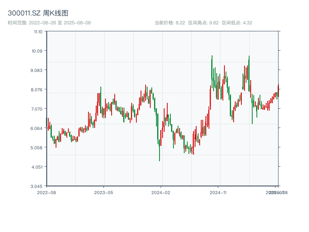Select the 2024-11 x-axis date label
The height and width of the screenshot is (232, 309).
[x=218, y=192]
